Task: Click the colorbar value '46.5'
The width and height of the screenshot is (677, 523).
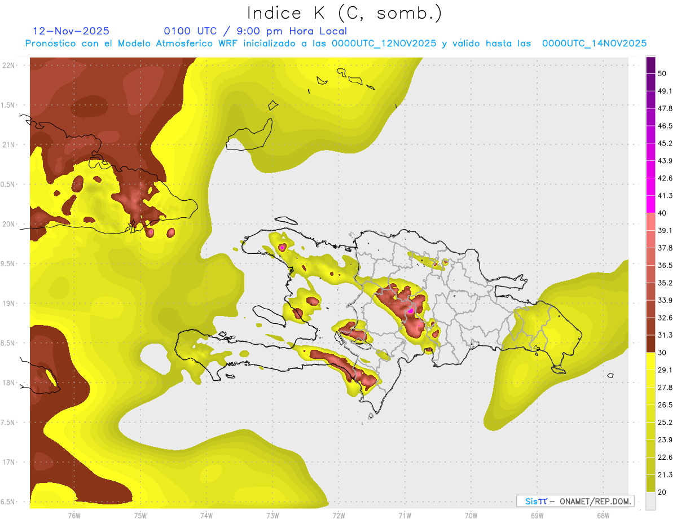Action: click(665, 126)
